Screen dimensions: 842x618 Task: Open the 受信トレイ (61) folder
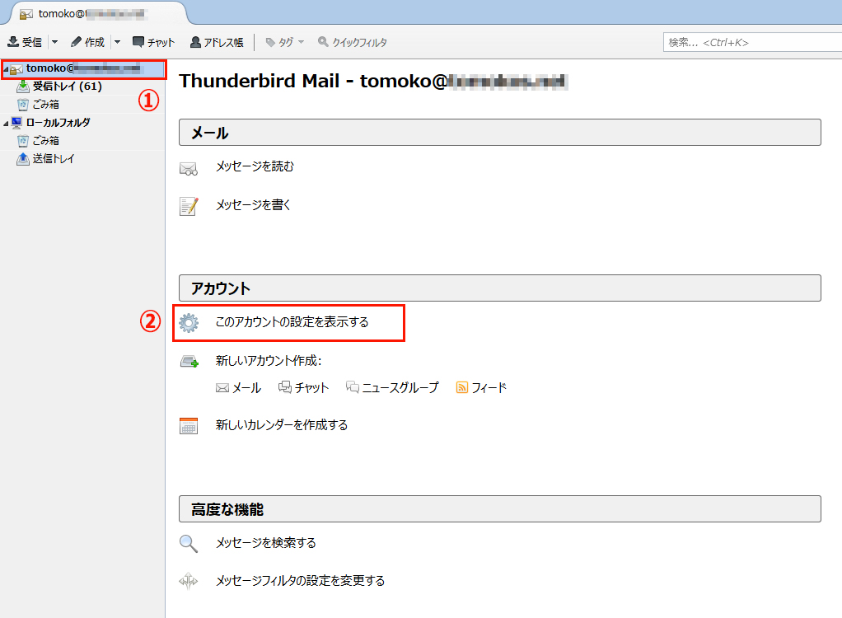click(67, 86)
